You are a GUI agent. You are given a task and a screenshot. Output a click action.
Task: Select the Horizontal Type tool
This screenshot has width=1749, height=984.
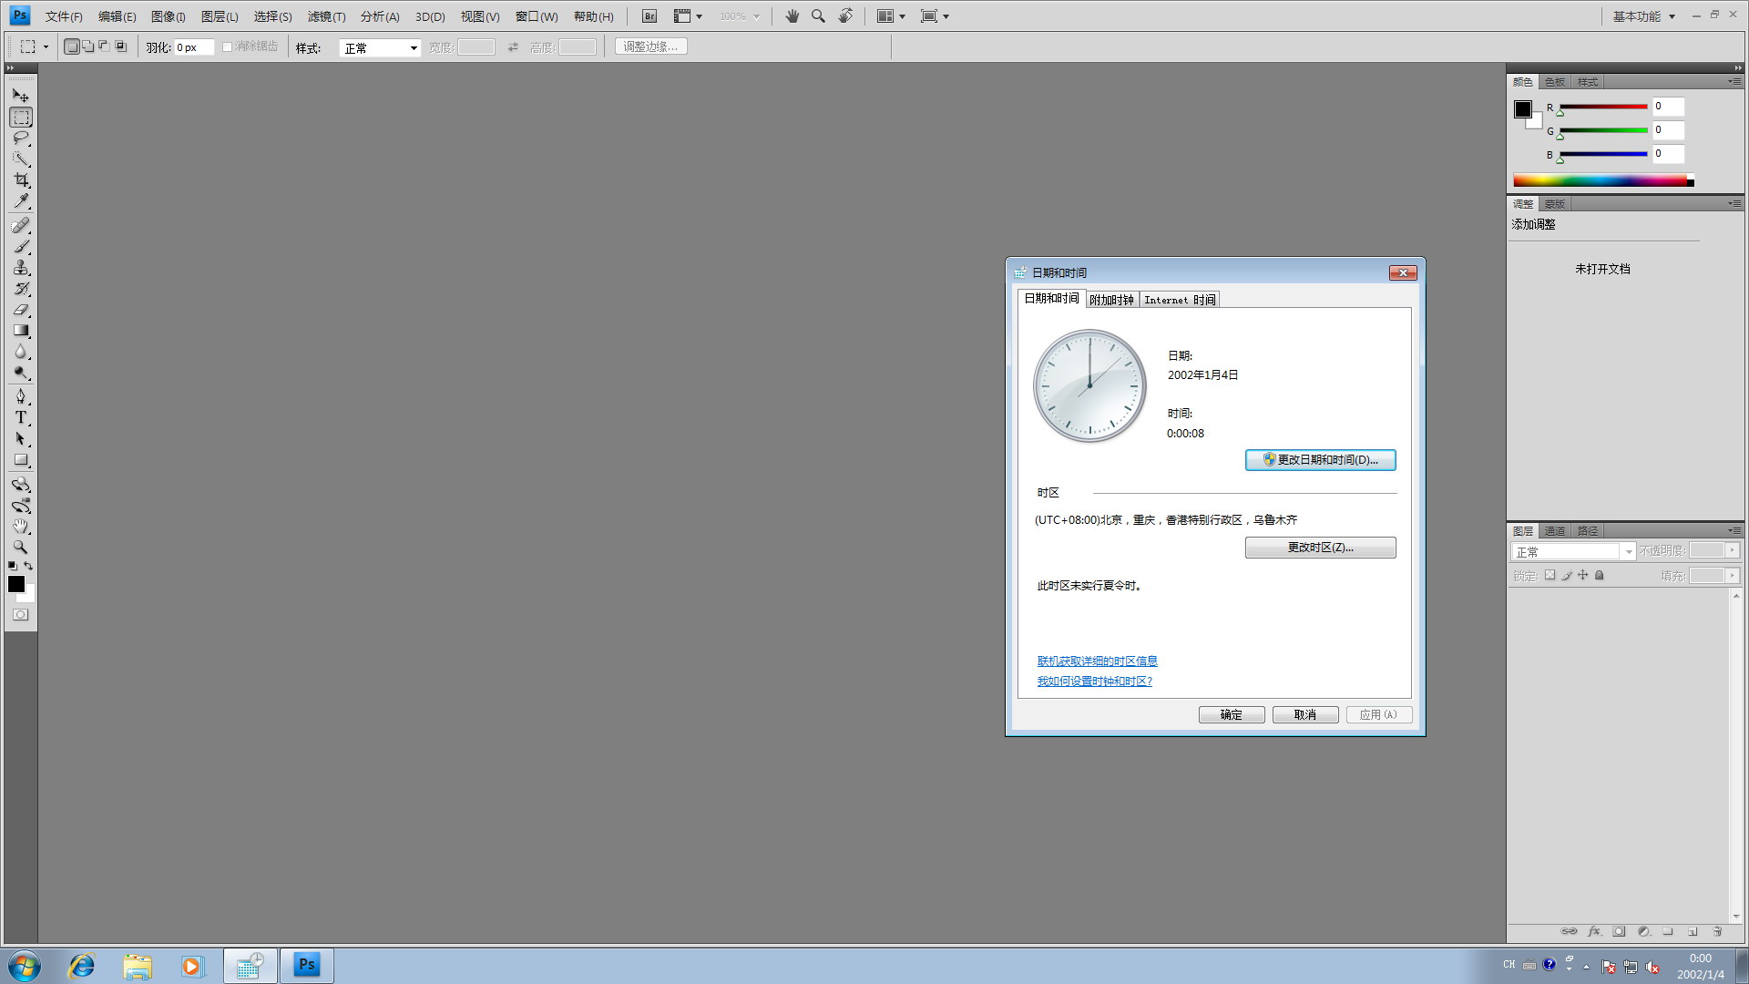click(x=21, y=417)
